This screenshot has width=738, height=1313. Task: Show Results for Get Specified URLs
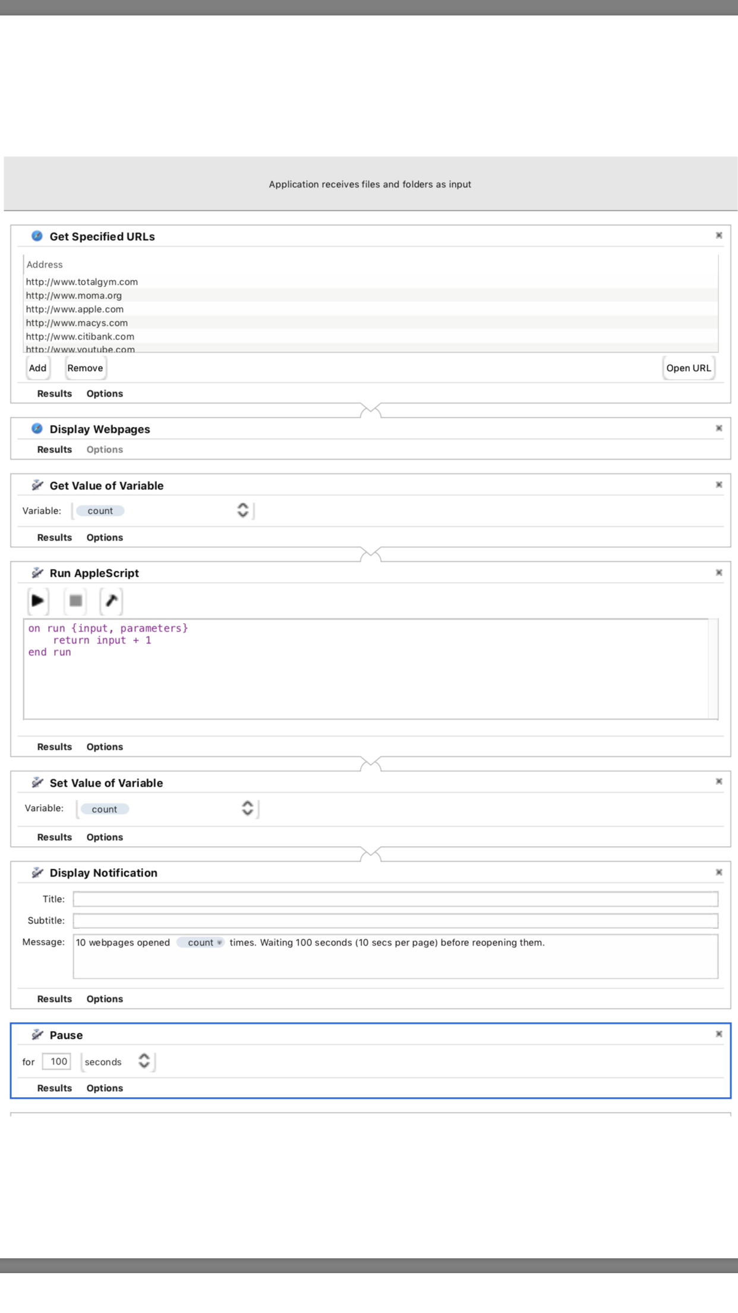coord(54,394)
